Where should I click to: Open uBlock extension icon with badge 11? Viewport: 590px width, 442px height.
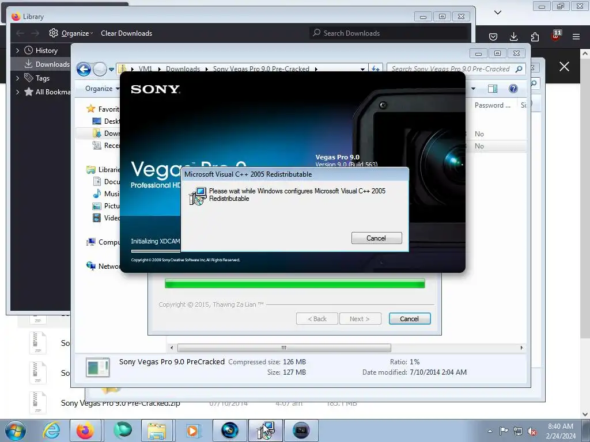click(x=556, y=36)
